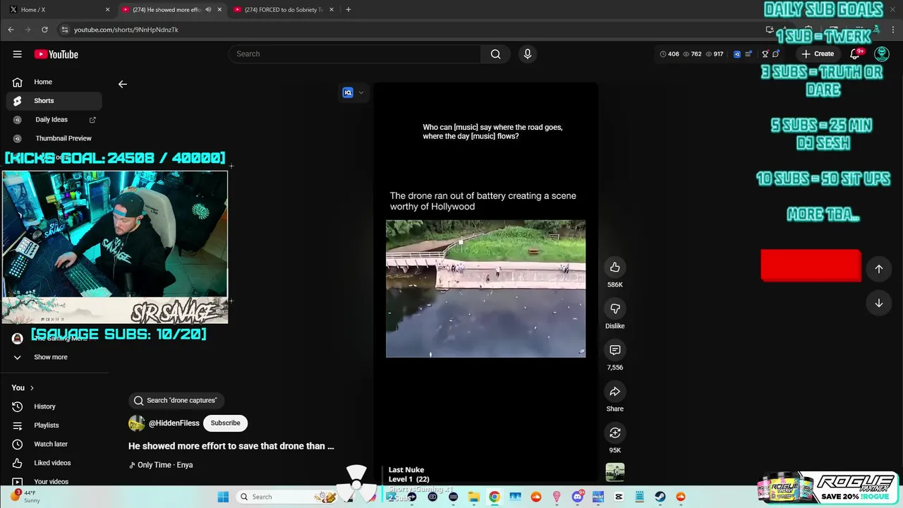Open the 7,556 comments
Screen dimensions: 903x508
click(x=614, y=350)
